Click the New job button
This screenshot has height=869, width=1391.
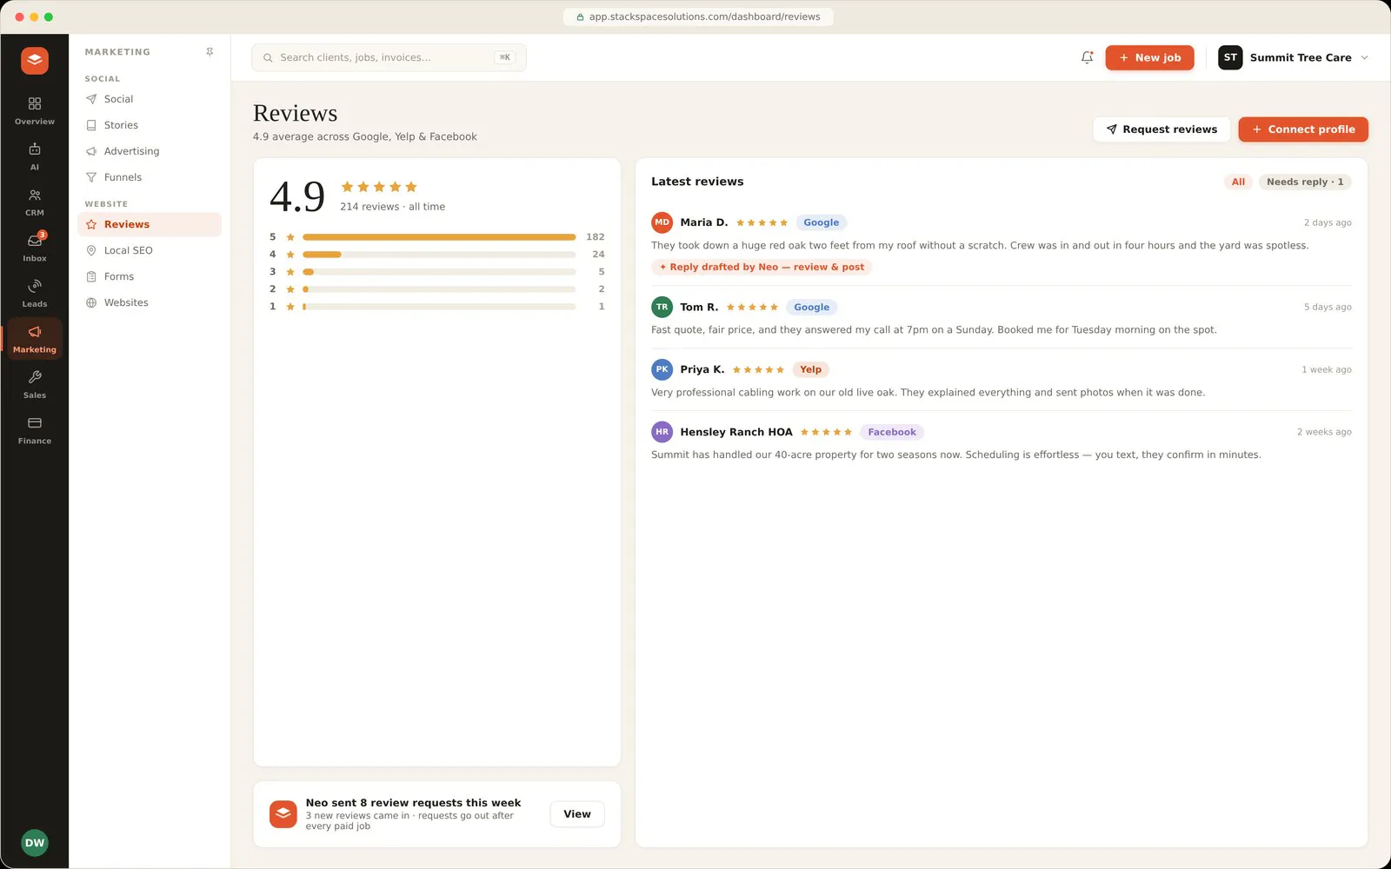click(1149, 57)
